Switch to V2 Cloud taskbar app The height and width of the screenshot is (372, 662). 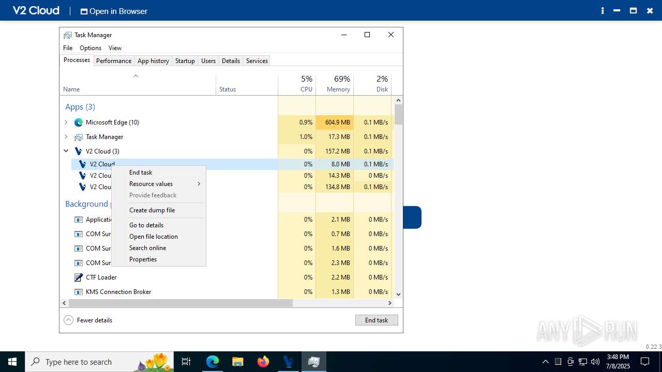tap(288, 362)
